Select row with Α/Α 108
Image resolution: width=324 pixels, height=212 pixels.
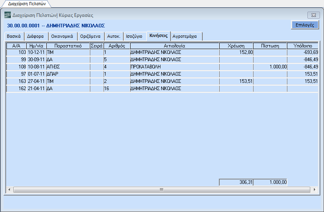pos(162,67)
